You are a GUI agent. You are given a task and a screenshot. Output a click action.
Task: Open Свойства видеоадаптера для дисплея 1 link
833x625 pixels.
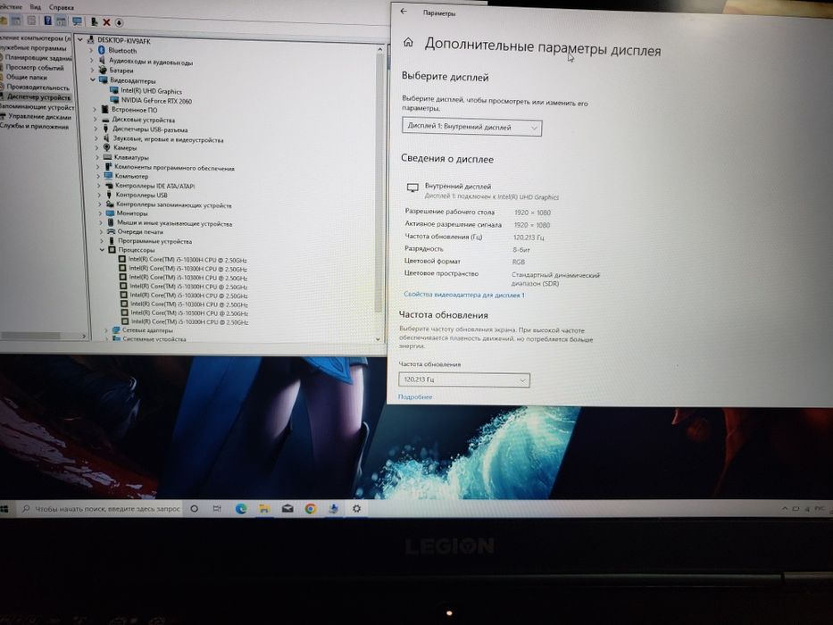tap(463, 295)
